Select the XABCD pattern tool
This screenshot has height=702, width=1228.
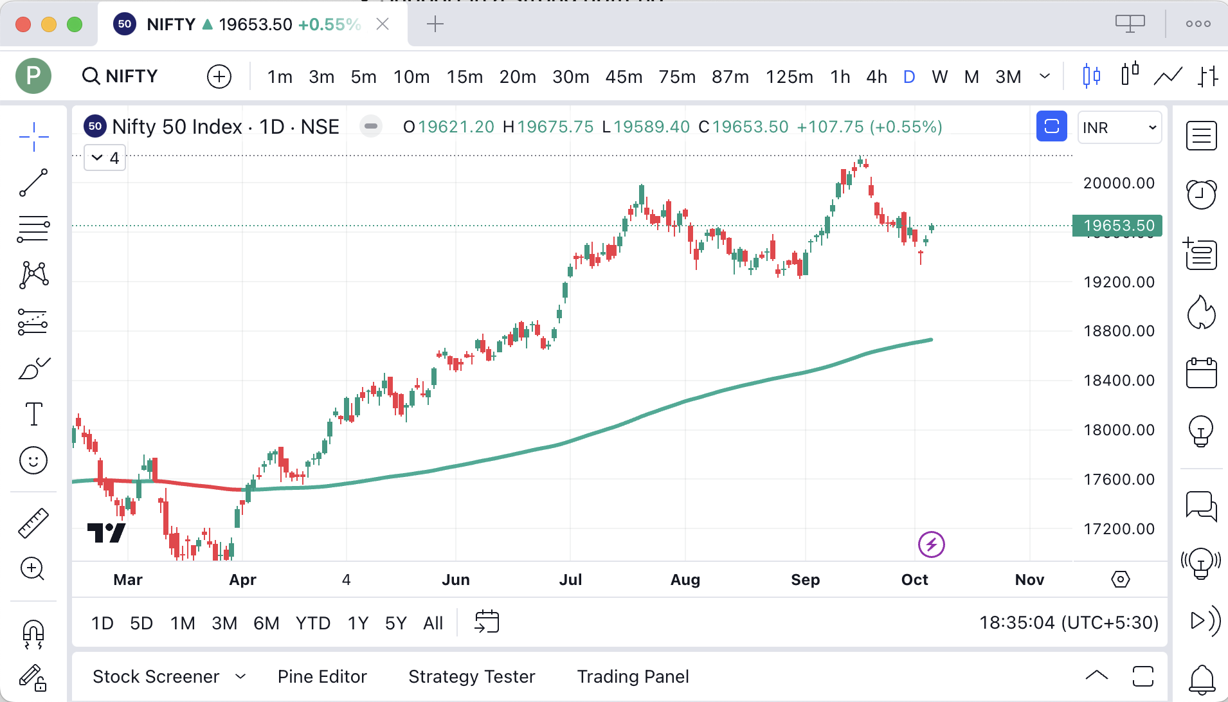33,275
